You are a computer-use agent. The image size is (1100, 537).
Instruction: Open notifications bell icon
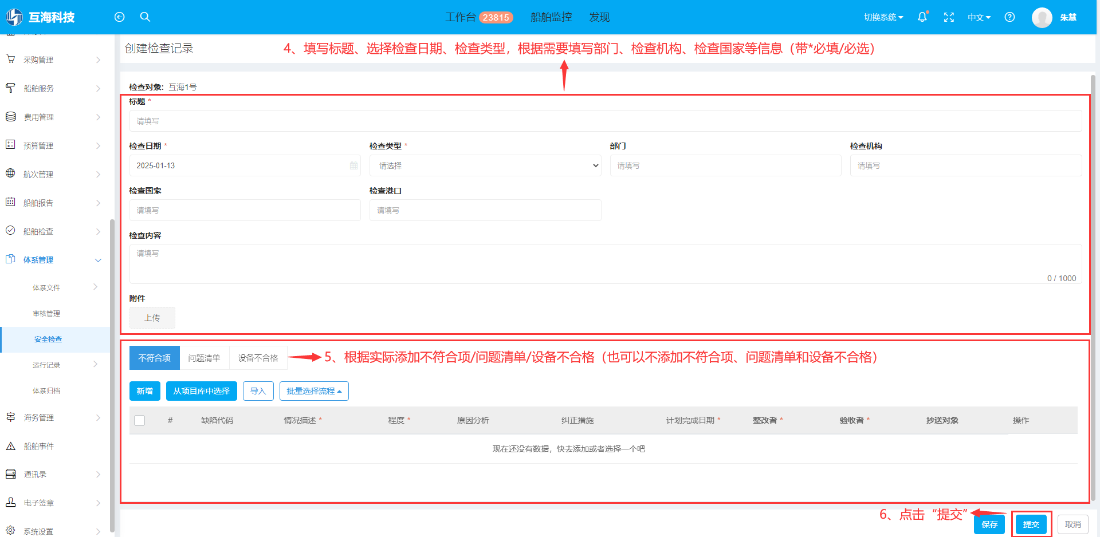click(x=922, y=17)
